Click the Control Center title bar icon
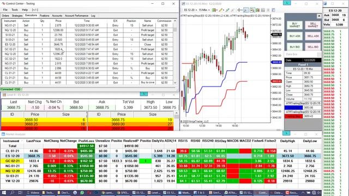Viewport: 349px width, 196px height. tap(3, 4)
